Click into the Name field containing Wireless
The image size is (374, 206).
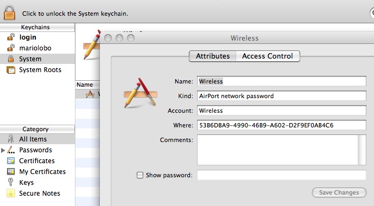282,81
